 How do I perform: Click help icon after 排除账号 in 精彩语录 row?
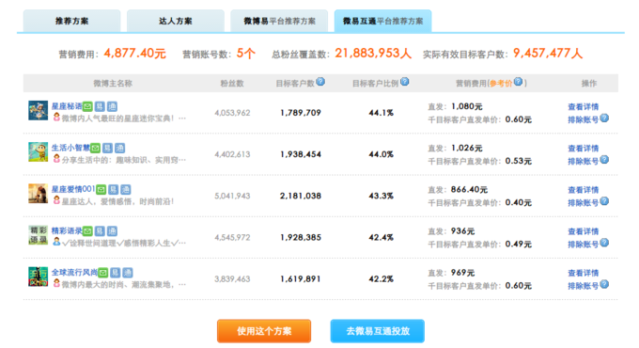point(604,243)
